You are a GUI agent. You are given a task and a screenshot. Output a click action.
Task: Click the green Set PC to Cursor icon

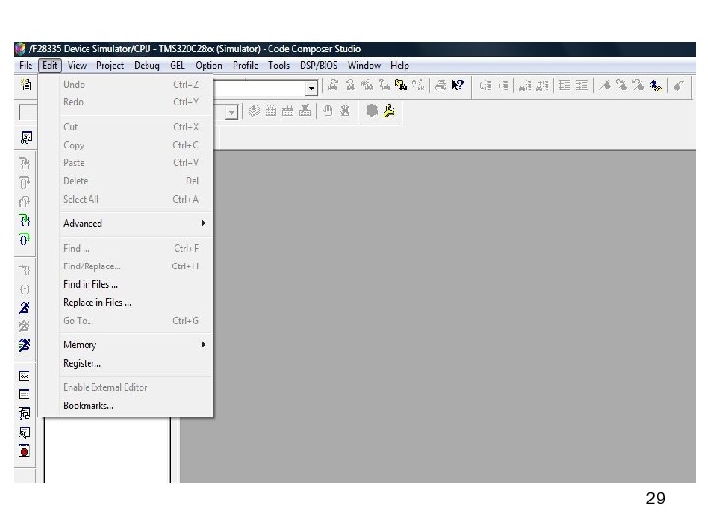point(25,239)
